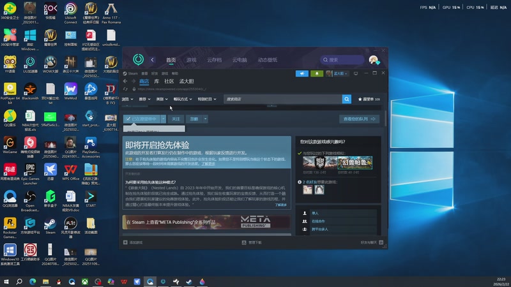
Task: Click the Steam store search field
Action: [282, 99]
